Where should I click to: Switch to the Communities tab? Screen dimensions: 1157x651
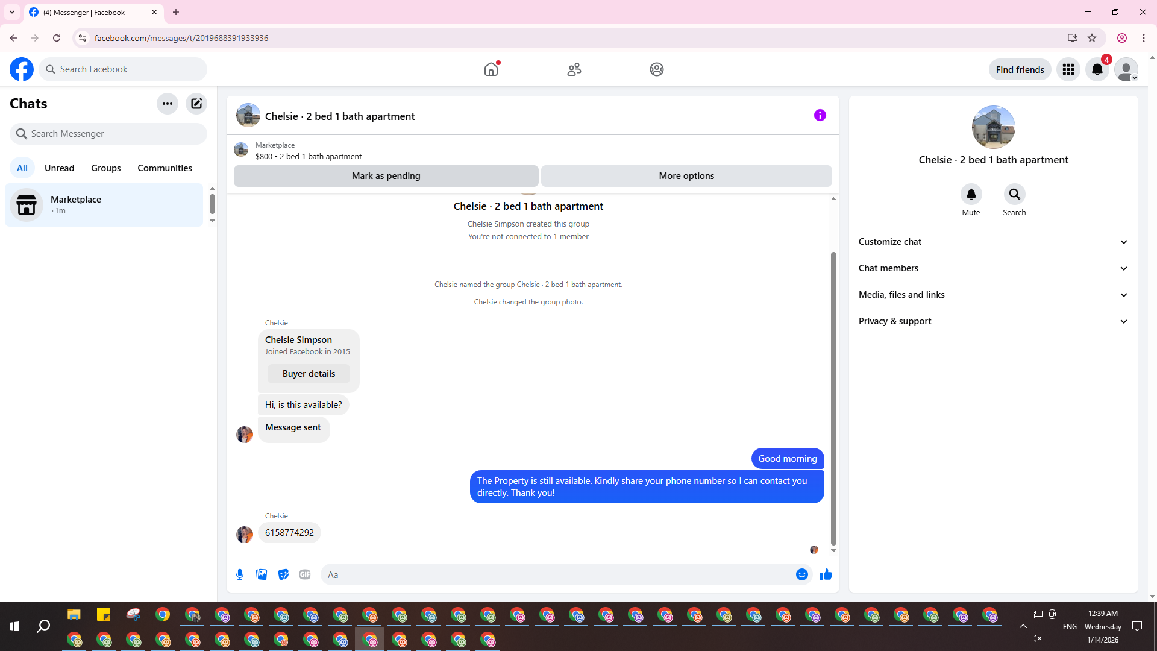click(165, 168)
